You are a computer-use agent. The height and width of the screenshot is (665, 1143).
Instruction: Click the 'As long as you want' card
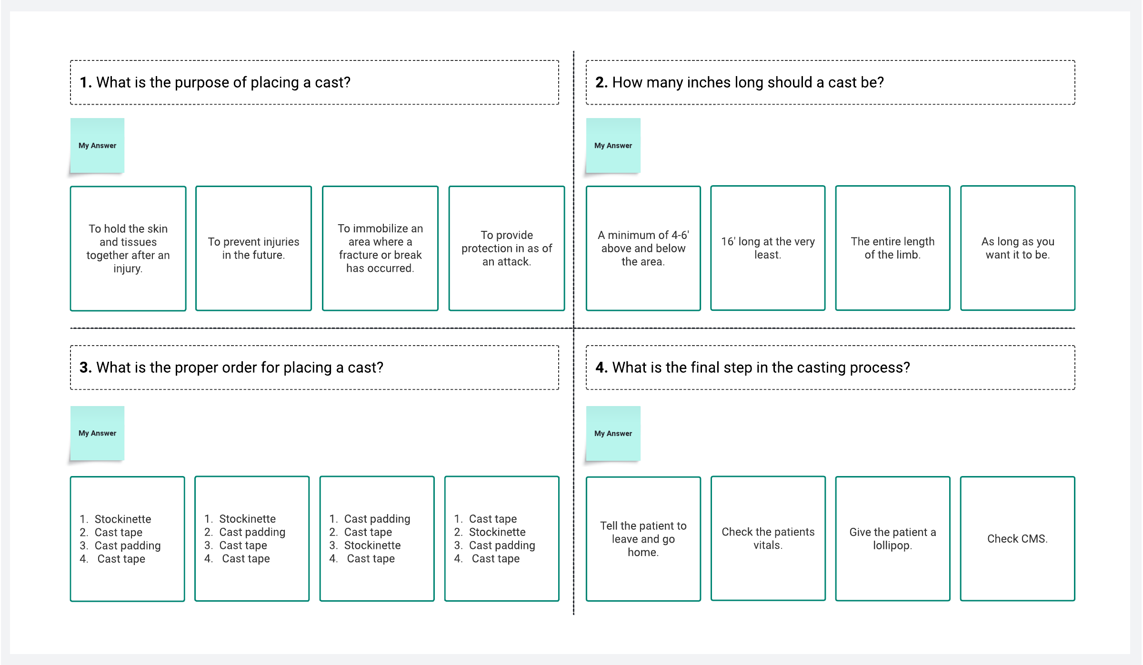[1018, 248]
